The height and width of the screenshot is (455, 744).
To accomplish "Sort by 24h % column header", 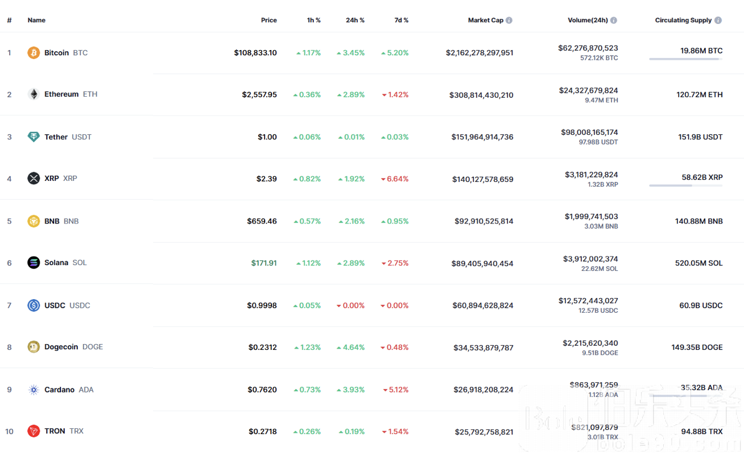I will point(355,20).
